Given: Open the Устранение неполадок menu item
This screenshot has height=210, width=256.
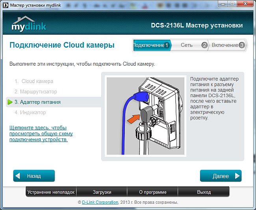Looking at the screenshot, I should pos(51,192).
